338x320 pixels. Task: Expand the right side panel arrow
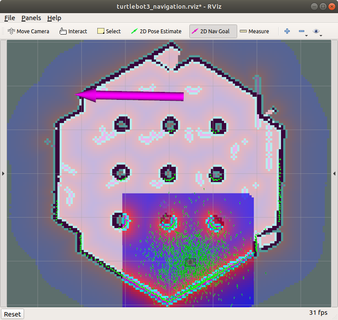click(334, 173)
